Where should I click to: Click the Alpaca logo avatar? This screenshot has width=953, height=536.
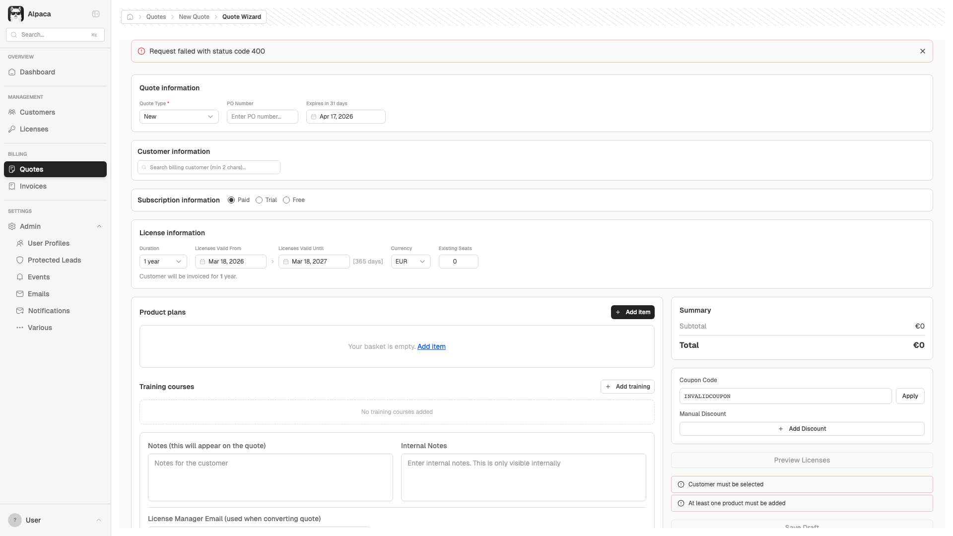pos(16,14)
